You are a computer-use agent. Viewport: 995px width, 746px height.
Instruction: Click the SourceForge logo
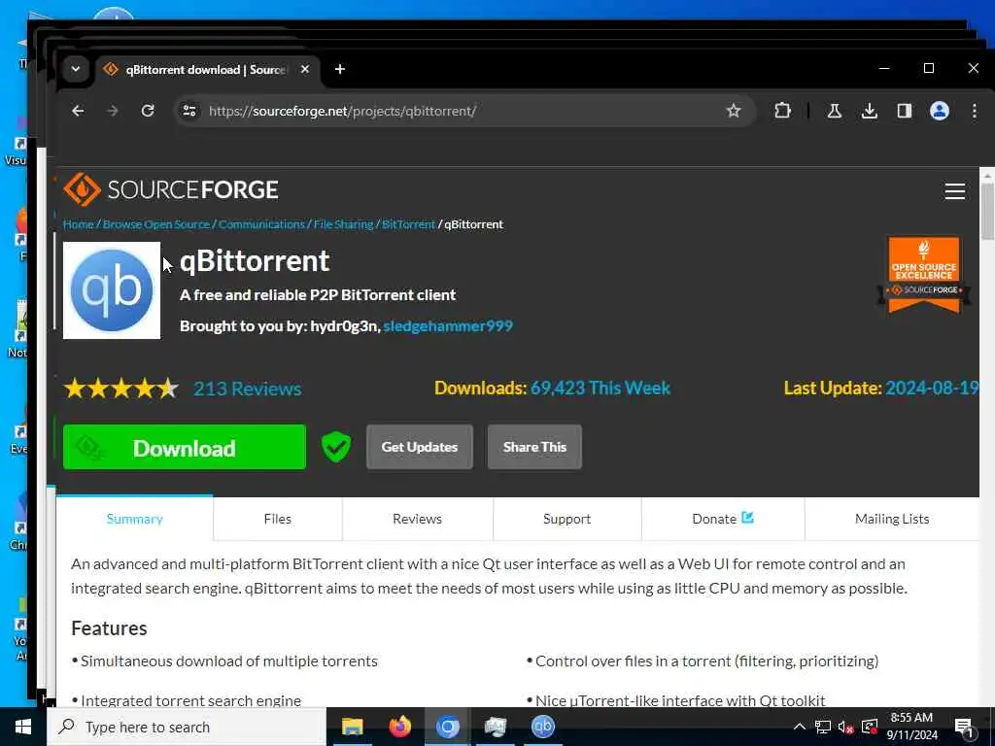pyautogui.click(x=171, y=189)
